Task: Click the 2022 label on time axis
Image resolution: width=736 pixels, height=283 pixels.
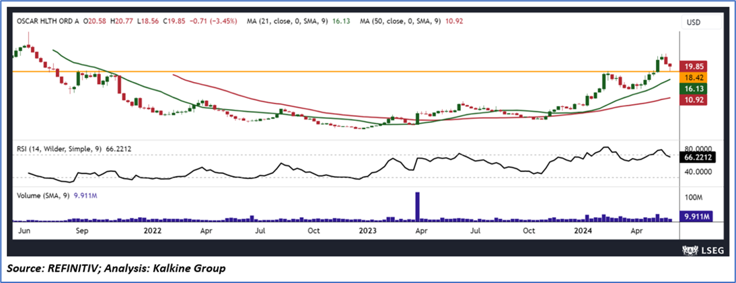Action: (153, 231)
